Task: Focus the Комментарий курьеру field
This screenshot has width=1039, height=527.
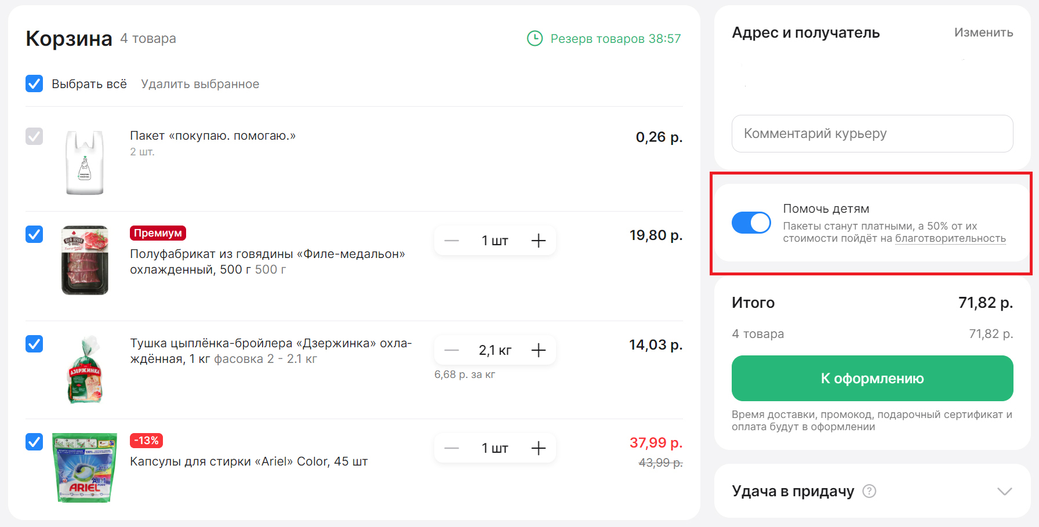Action: pyautogui.click(x=872, y=134)
